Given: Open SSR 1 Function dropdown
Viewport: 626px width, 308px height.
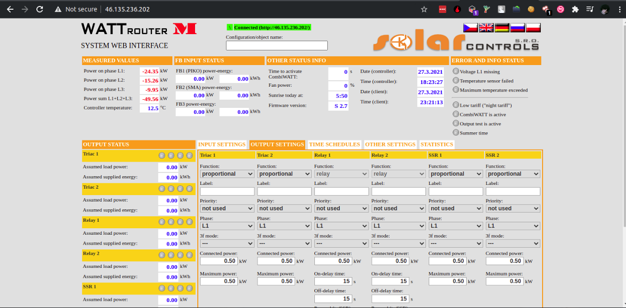Looking at the screenshot, I should 456,174.
